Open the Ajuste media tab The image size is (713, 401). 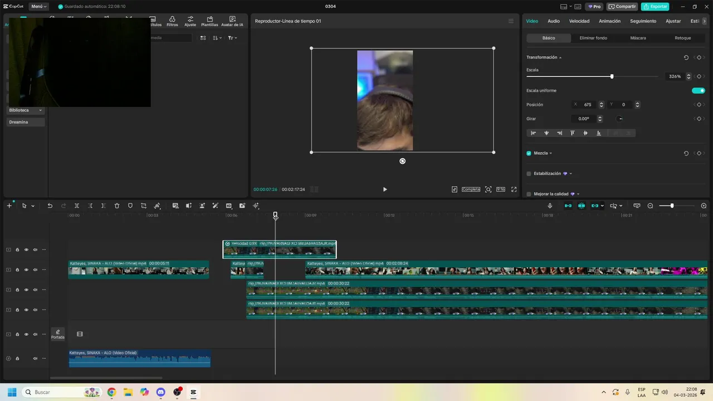tap(191, 22)
